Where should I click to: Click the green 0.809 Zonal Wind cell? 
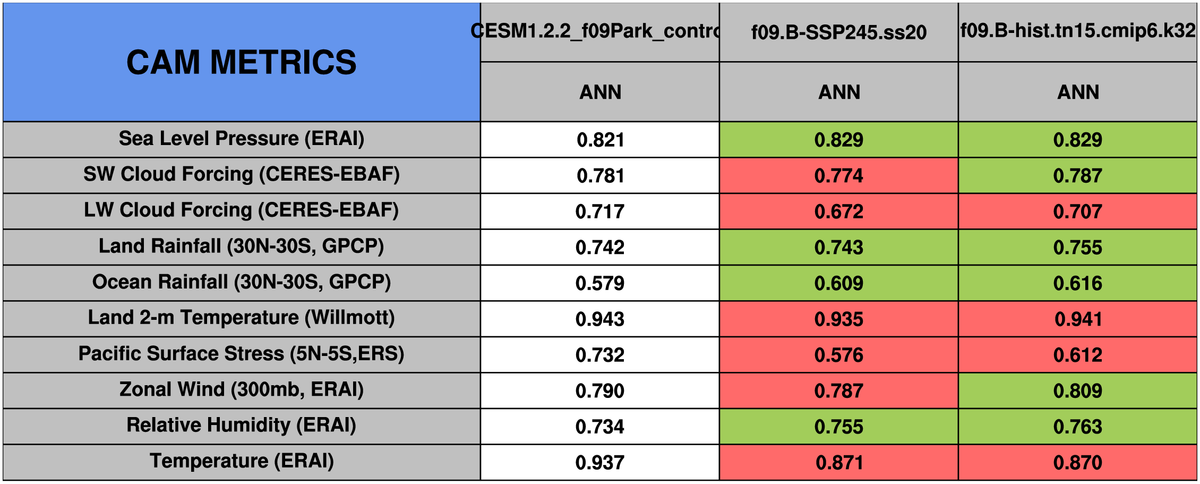tap(1078, 391)
